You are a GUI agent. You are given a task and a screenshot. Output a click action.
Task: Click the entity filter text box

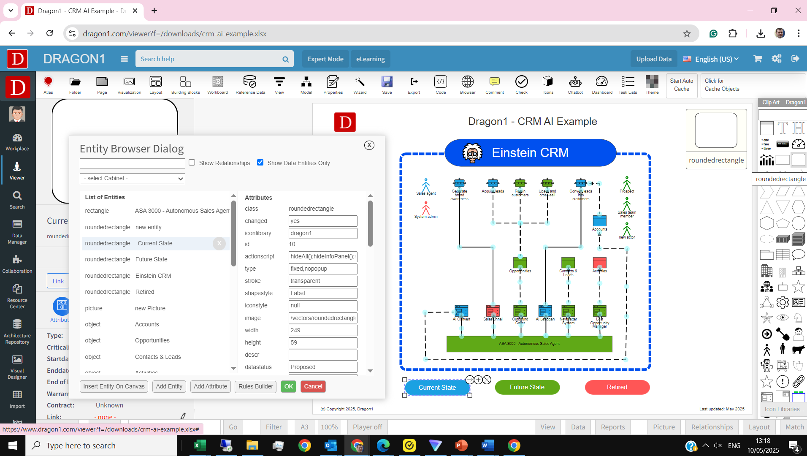click(133, 163)
